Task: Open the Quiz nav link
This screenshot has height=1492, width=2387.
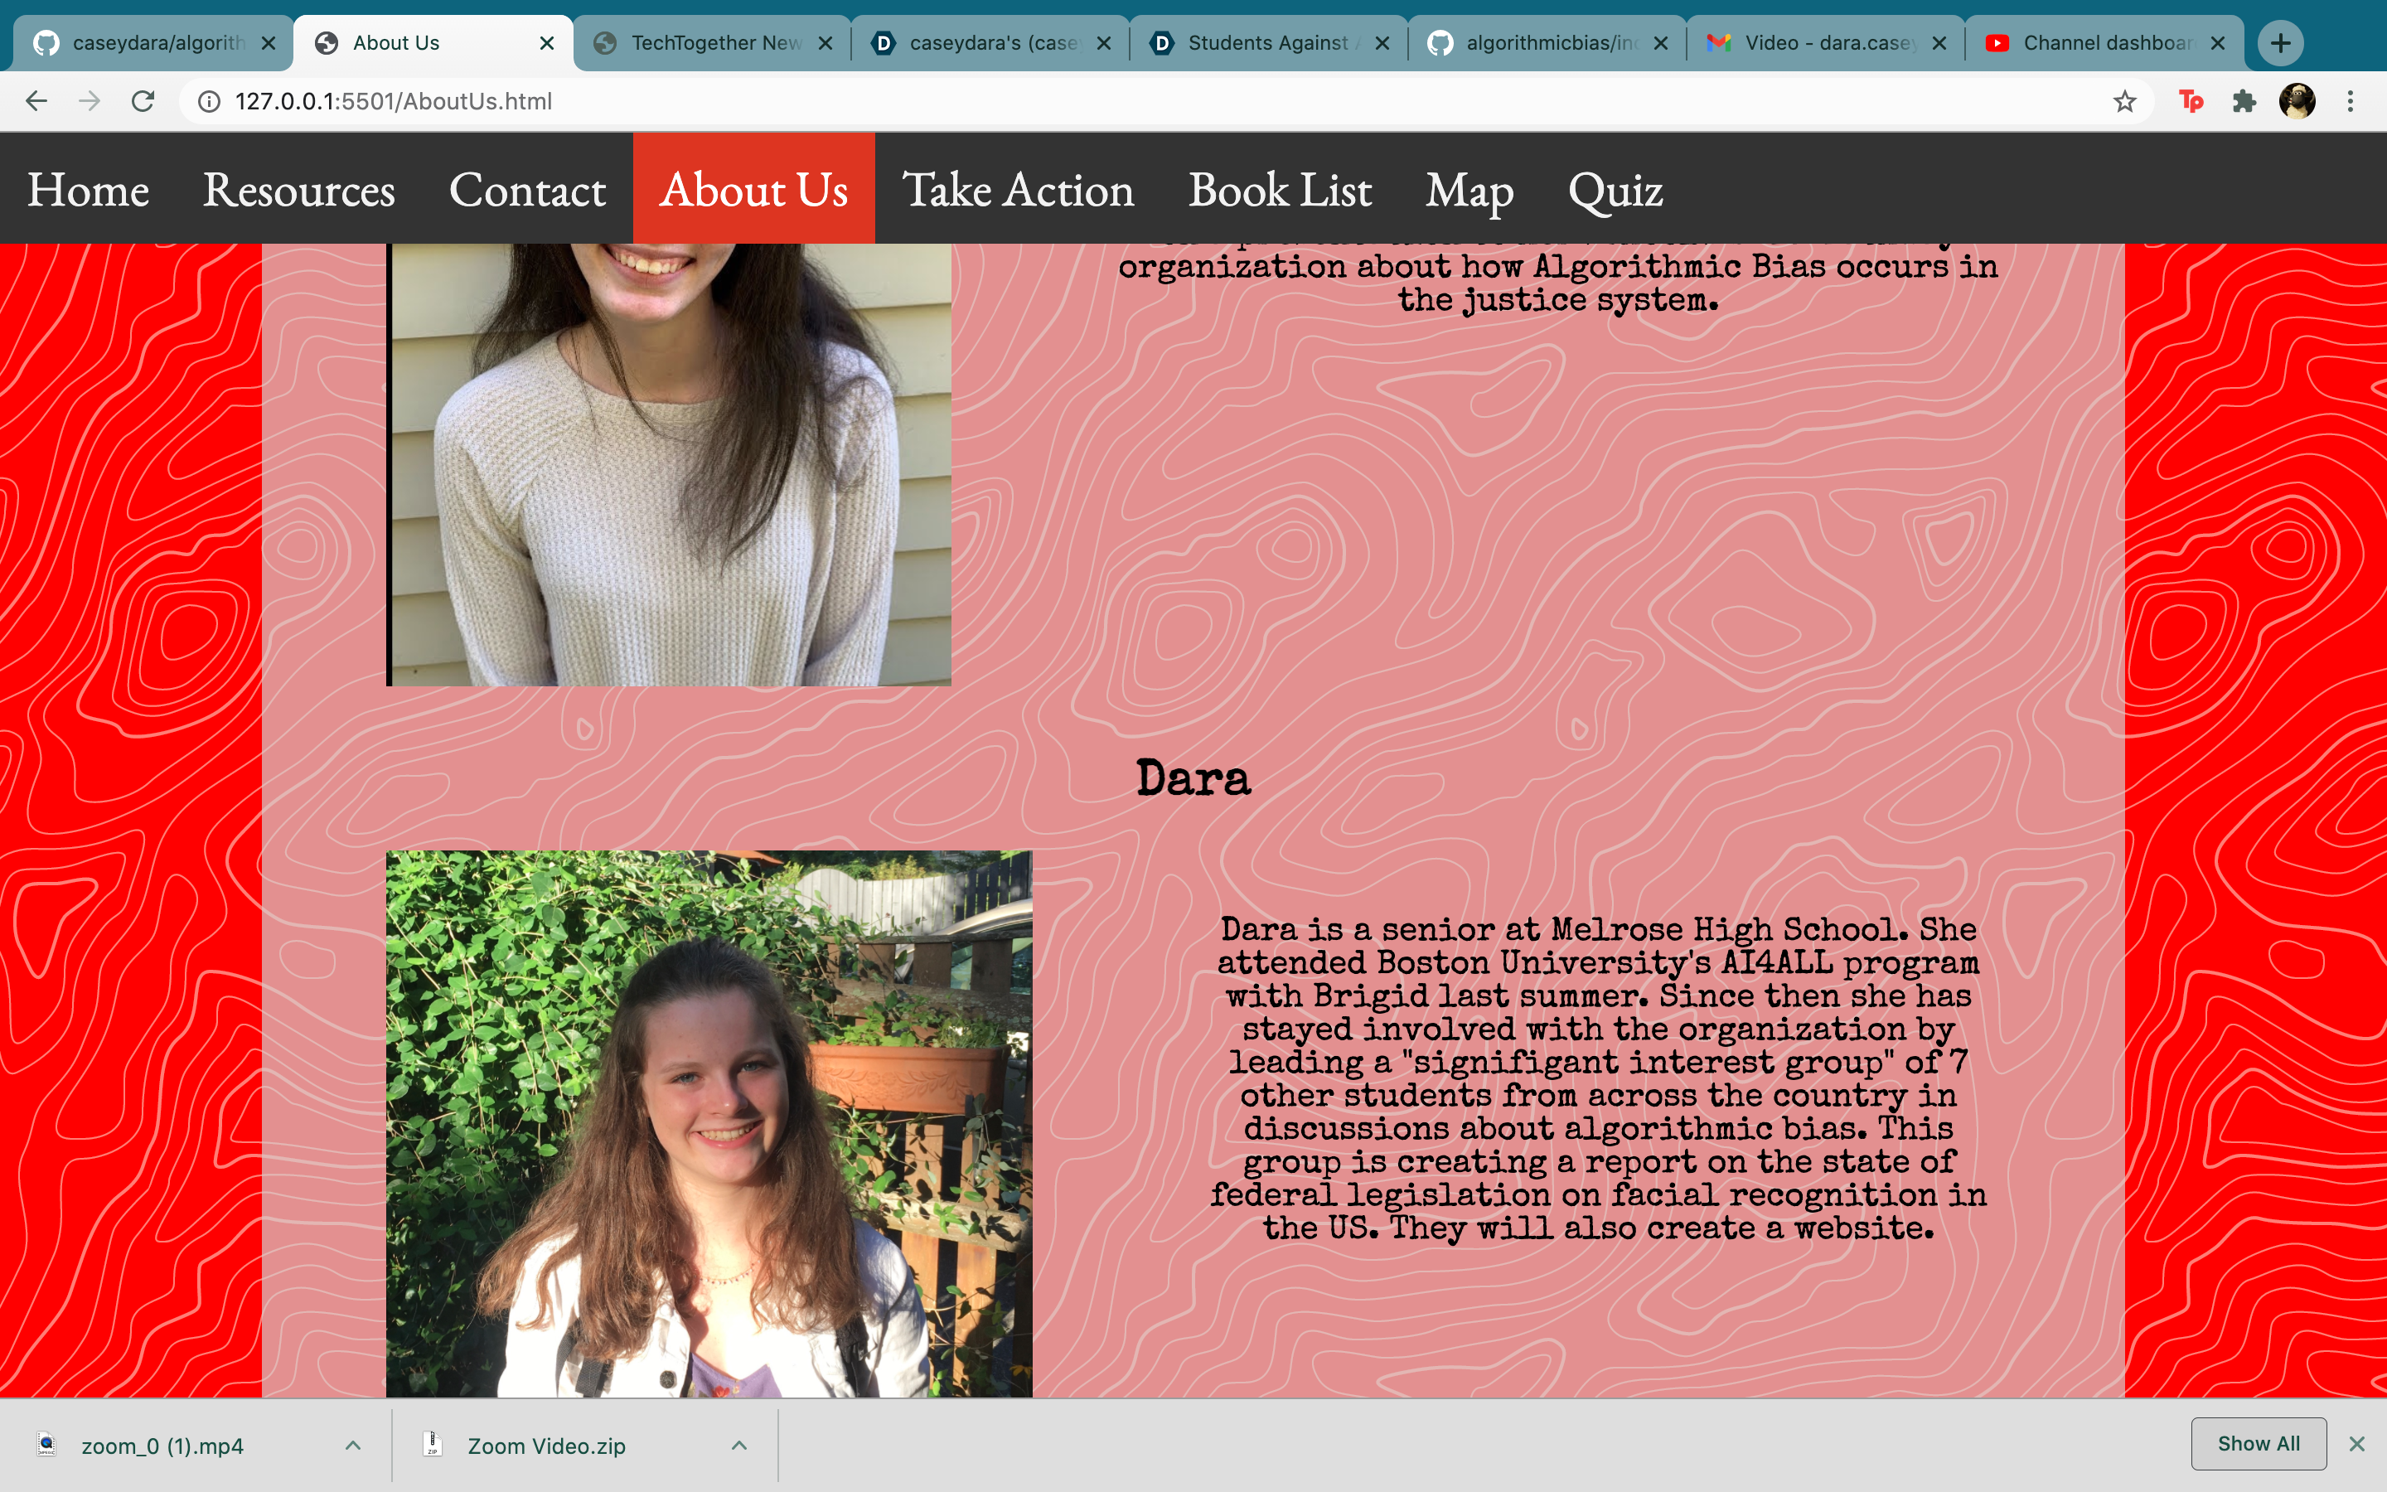Action: (x=1615, y=190)
